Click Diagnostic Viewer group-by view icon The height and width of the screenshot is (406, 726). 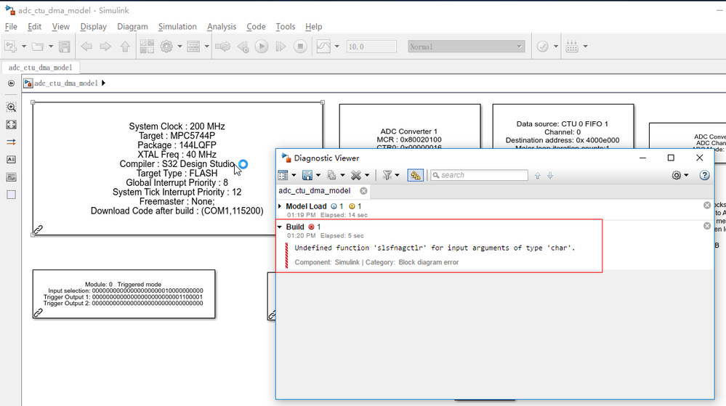click(283, 175)
